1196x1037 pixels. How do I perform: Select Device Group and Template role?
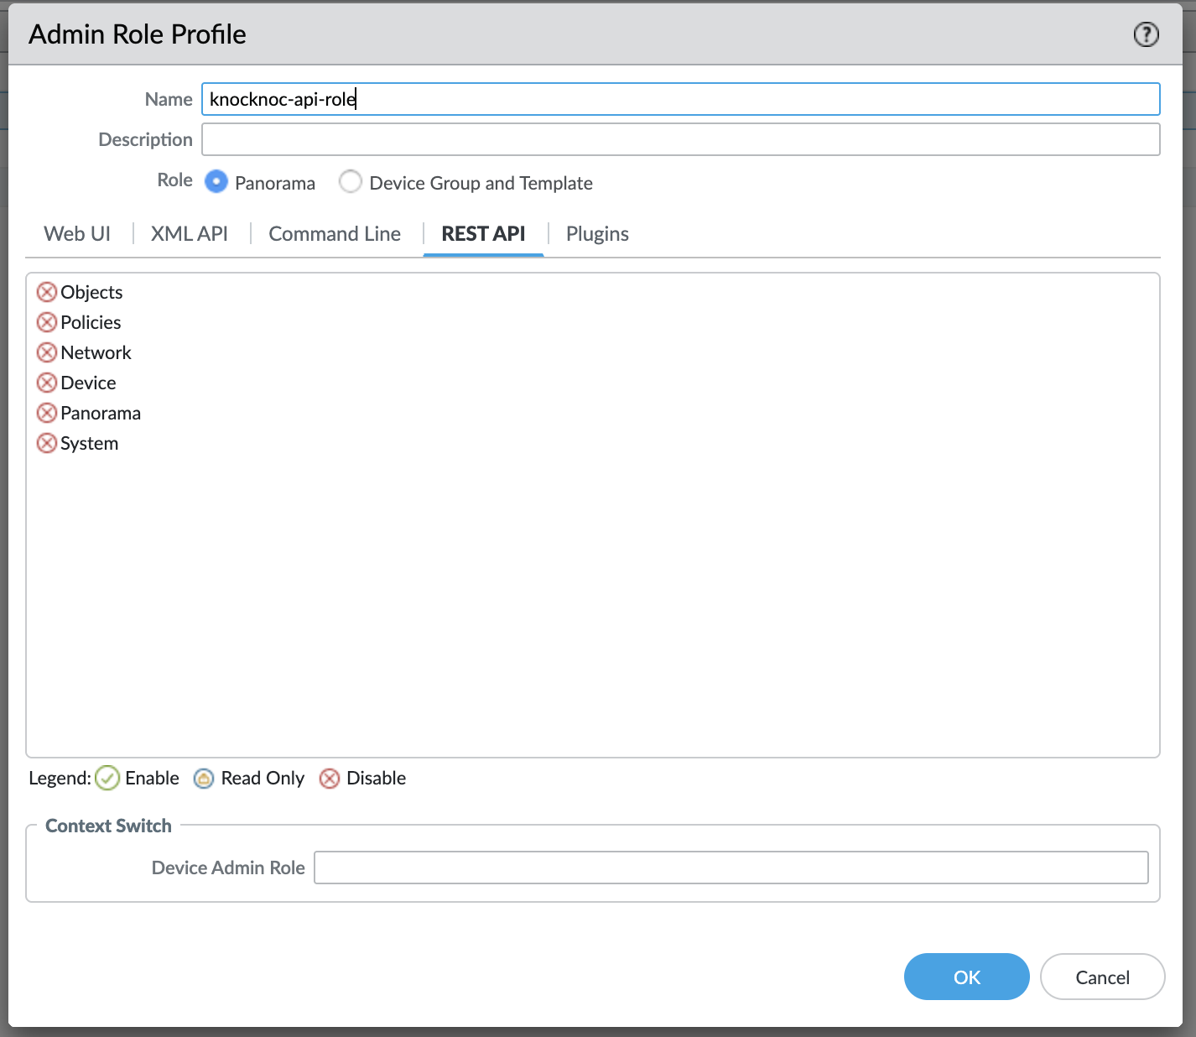click(351, 182)
